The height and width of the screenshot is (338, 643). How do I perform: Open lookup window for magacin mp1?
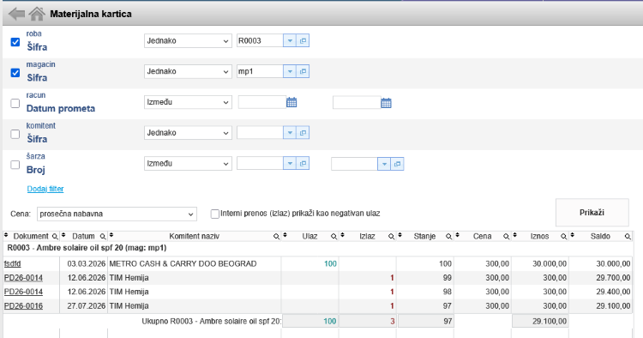tap(303, 71)
